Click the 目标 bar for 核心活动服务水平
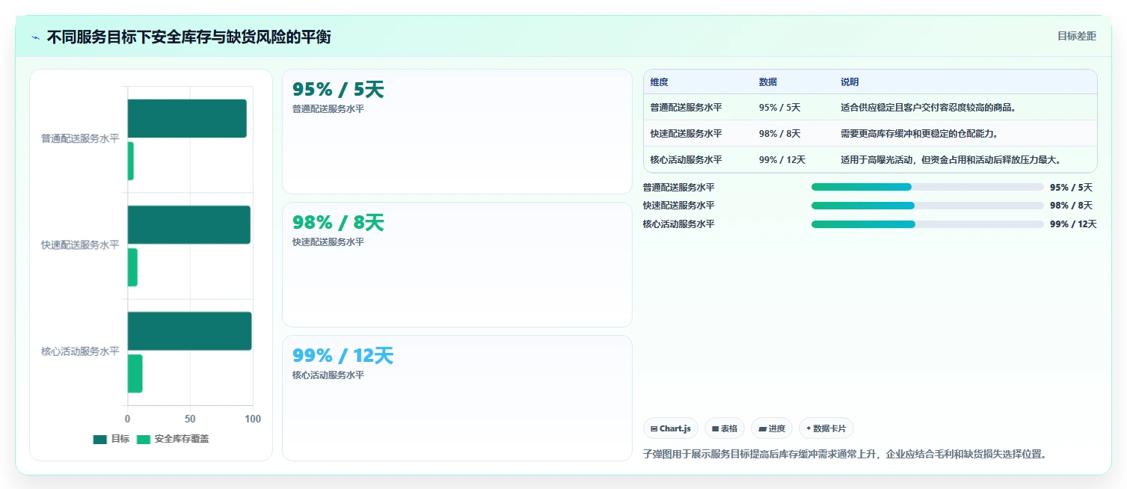The image size is (1127, 489). (189, 331)
